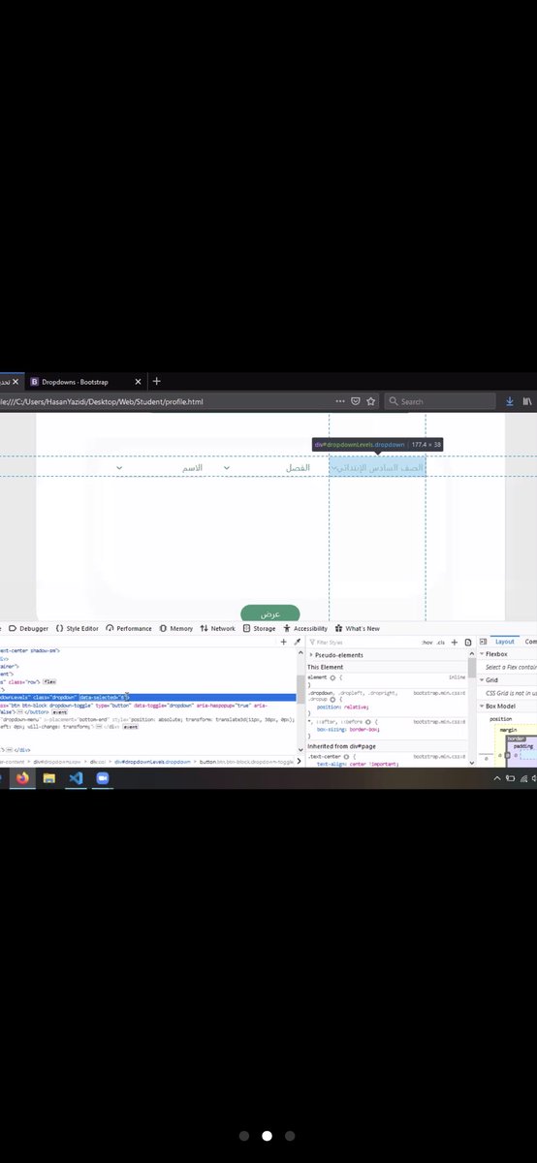Expand the Pseudo-elements section

click(337, 655)
